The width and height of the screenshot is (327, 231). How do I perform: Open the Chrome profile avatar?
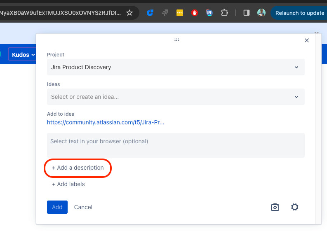261,13
